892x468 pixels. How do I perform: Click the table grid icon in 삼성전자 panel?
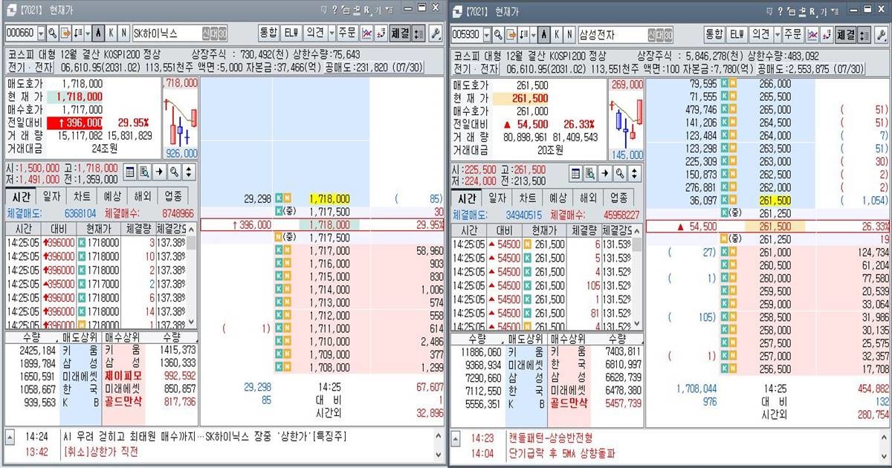[576, 172]
